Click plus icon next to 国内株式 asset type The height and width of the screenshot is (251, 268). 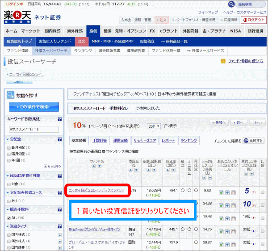tap(60, 235)
